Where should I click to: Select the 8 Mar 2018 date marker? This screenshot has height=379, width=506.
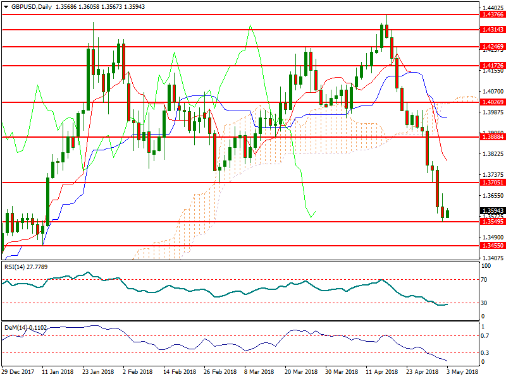click(x=259, y=373)
